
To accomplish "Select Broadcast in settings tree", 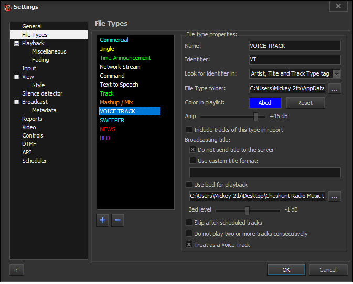I will (35, 102).
